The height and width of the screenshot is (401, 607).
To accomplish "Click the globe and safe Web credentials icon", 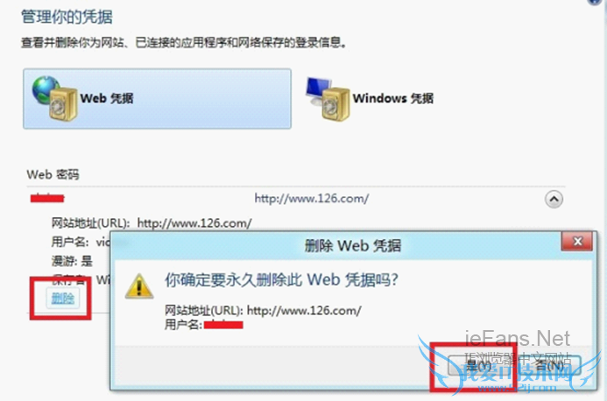I will [55, 99].
